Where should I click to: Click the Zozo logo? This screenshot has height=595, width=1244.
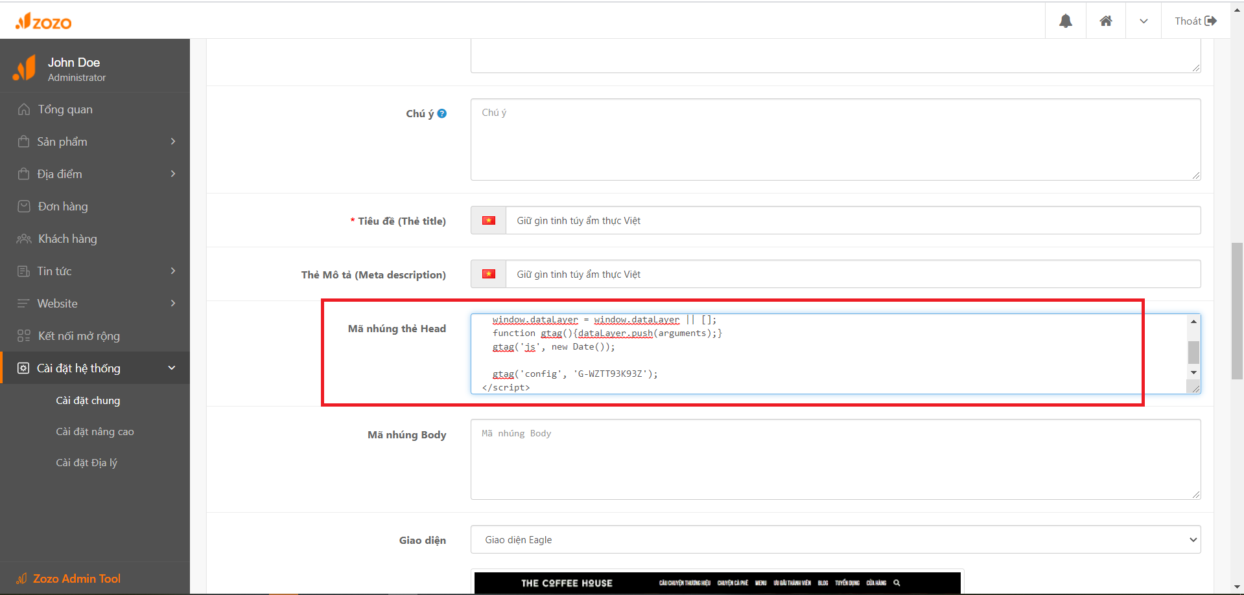(43, 22)
